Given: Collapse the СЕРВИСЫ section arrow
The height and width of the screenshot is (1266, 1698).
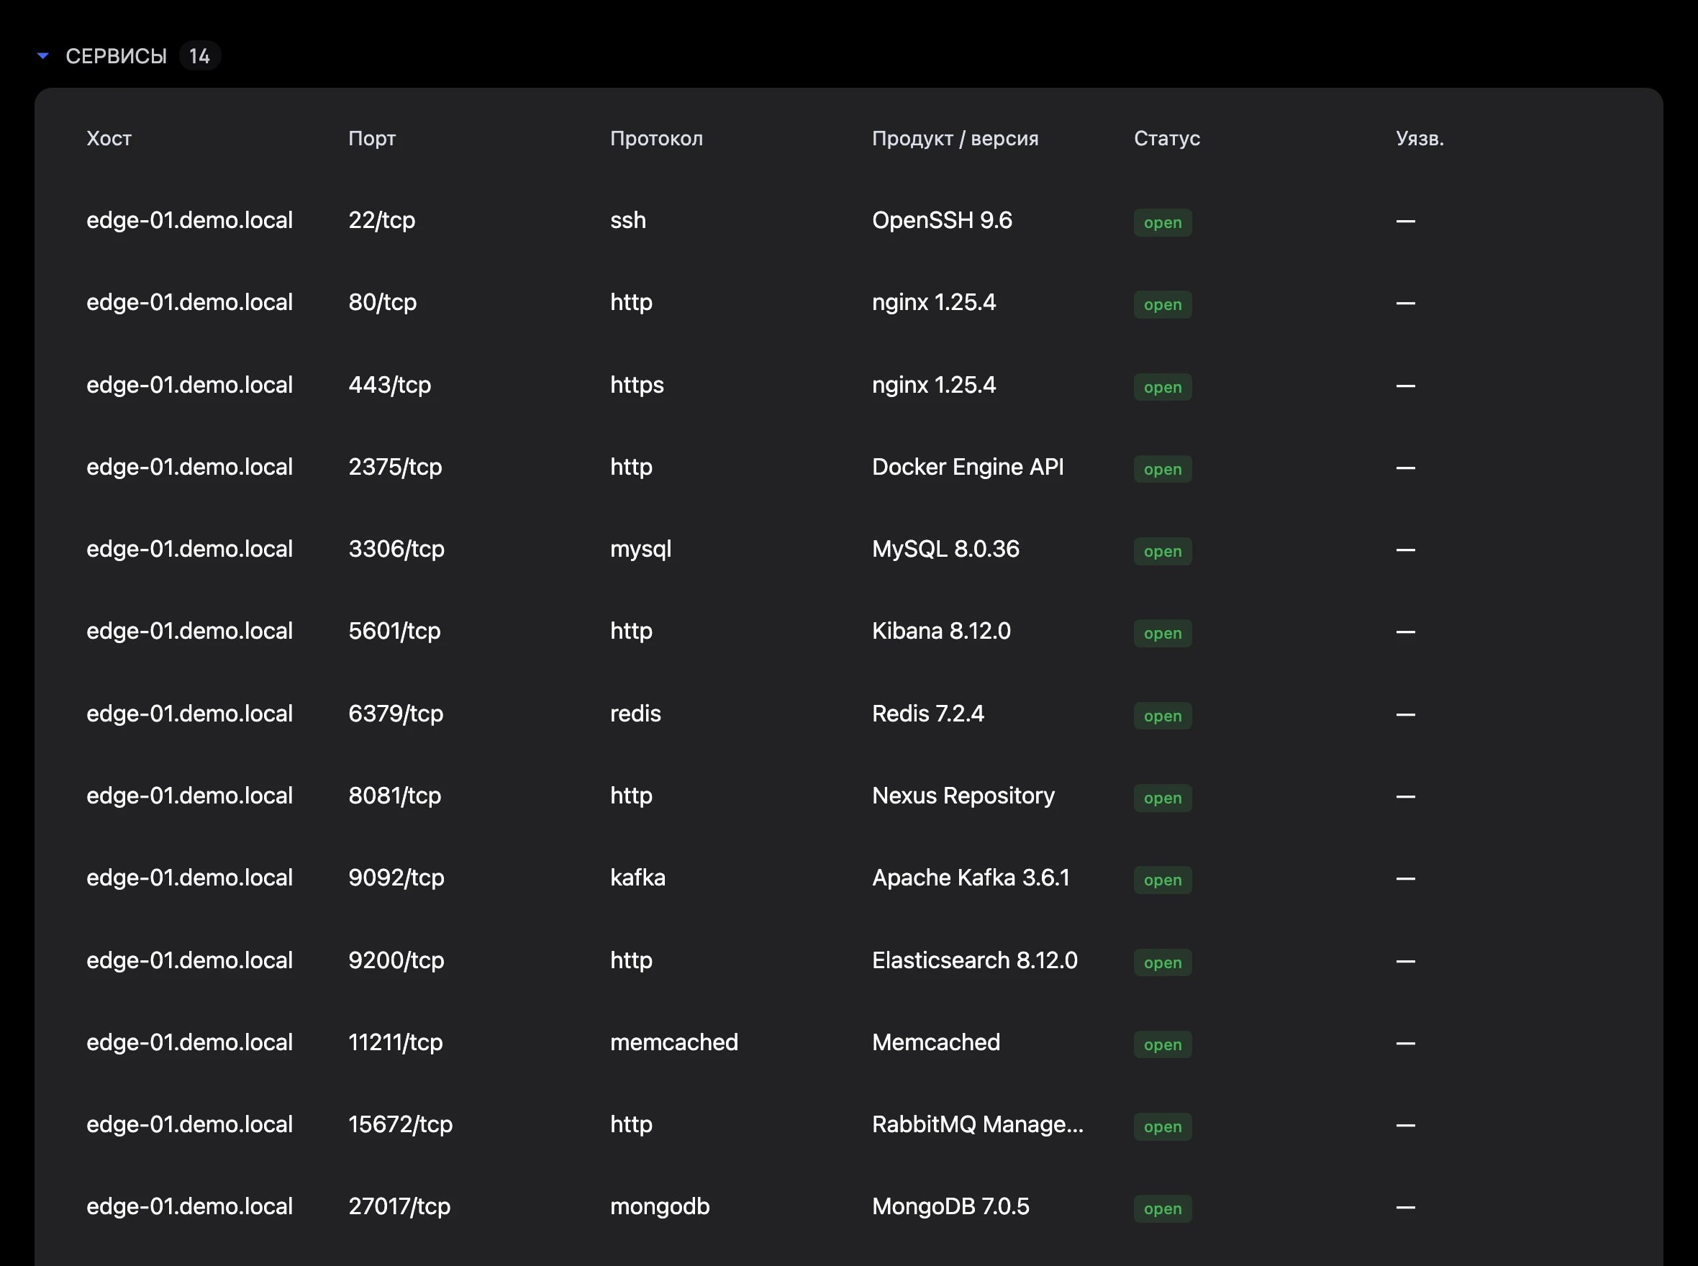Looking at the screenshot, I should tap(43, 56).
